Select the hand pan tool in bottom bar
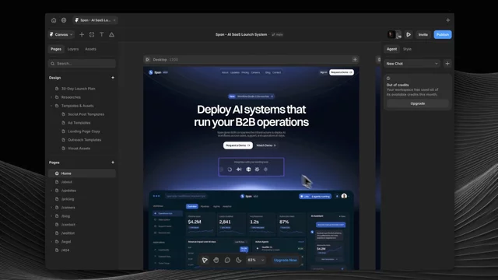 tap(216, 260)
